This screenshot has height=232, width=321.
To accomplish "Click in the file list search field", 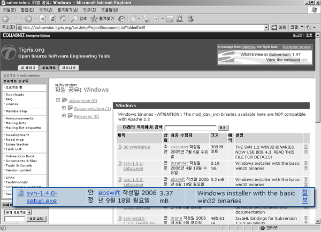I will coord(190,128).
